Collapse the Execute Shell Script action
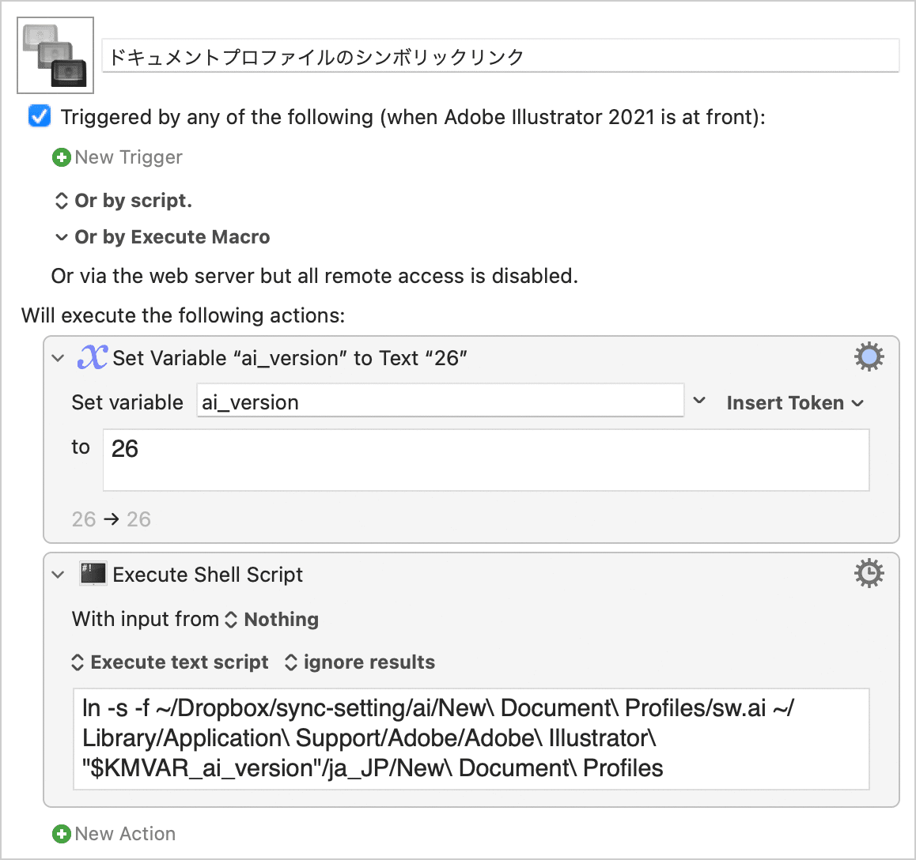916x860 pixels. click(x=58, y=575)
